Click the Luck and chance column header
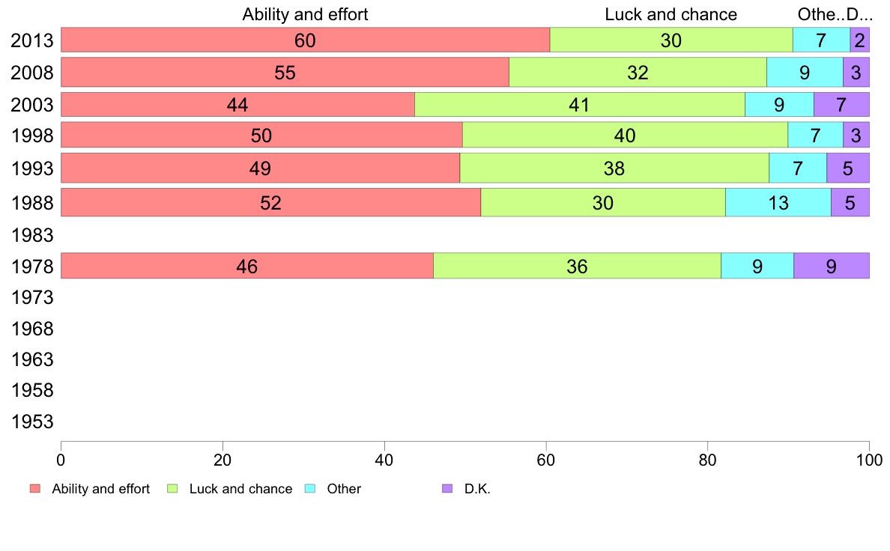 pyautogui.click(x=671, y=14)
